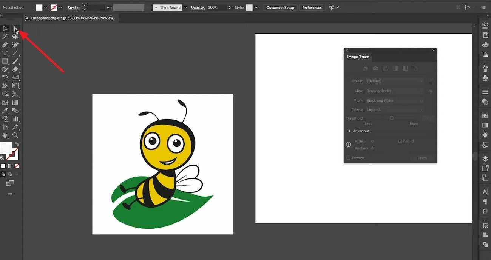Screen dimensions: 491x260
Task: Open the View dropdown showing Tracing Result
Action: point(395,91)
